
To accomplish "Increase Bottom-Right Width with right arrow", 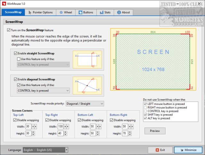I will [x=132, y=126].
